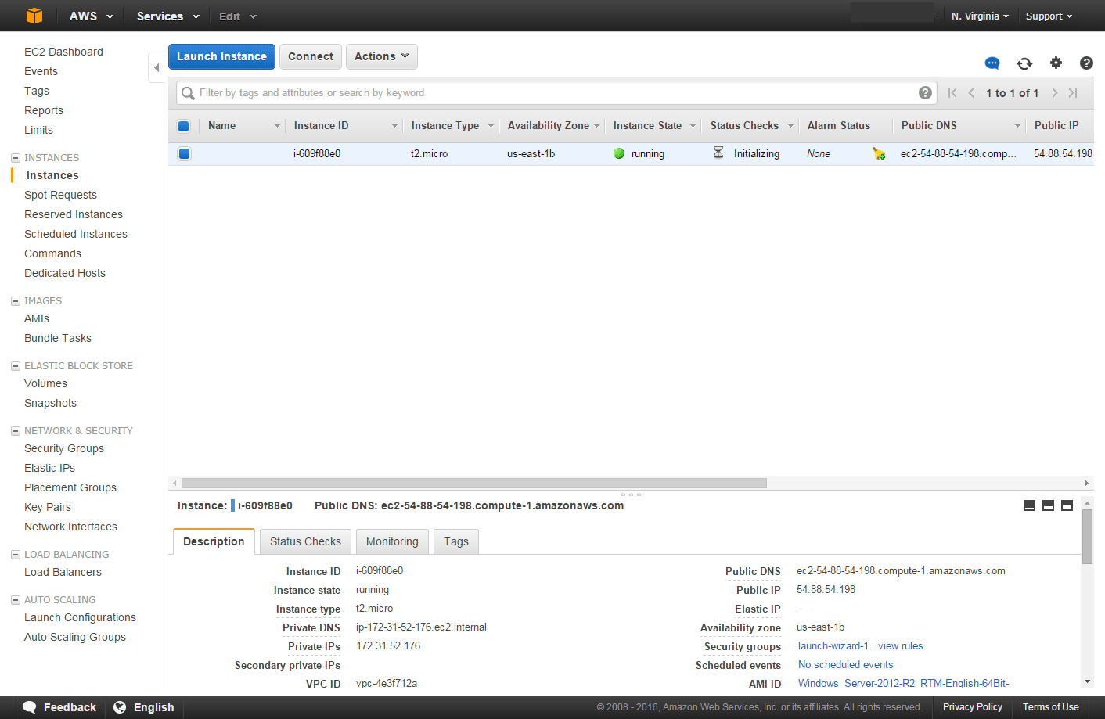The height and width of the screenshot is (719, 1105).
Task: Open the launch-wizard-1 security group link
Action: [833, 646]
